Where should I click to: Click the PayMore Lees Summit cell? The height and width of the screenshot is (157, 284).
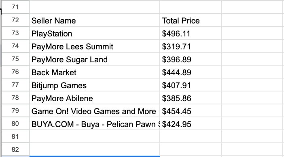coord(94,46)
